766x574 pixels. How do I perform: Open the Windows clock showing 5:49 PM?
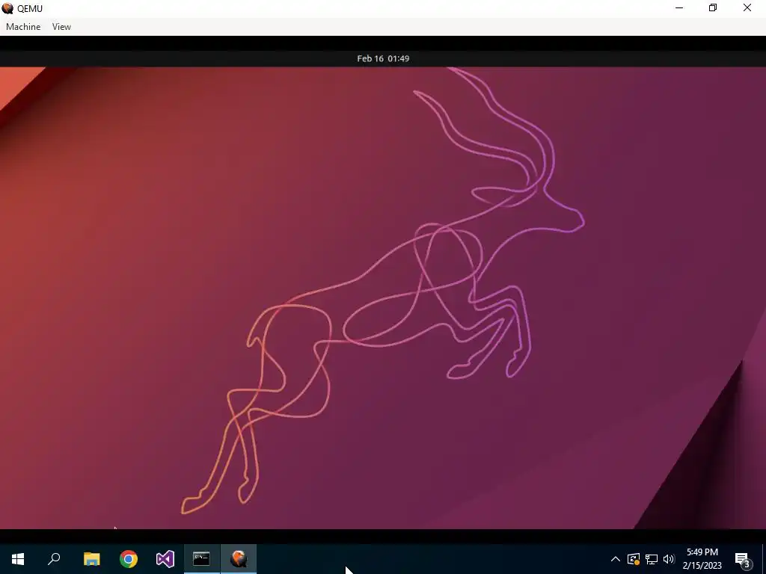702,559
